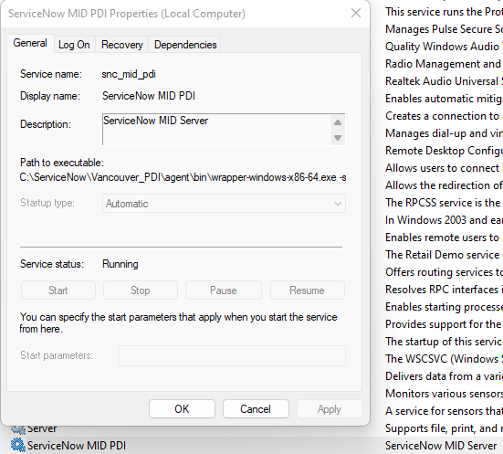
Task: Click 'The RPCSS service is the' description row
Action: click(x=444, y=202)
